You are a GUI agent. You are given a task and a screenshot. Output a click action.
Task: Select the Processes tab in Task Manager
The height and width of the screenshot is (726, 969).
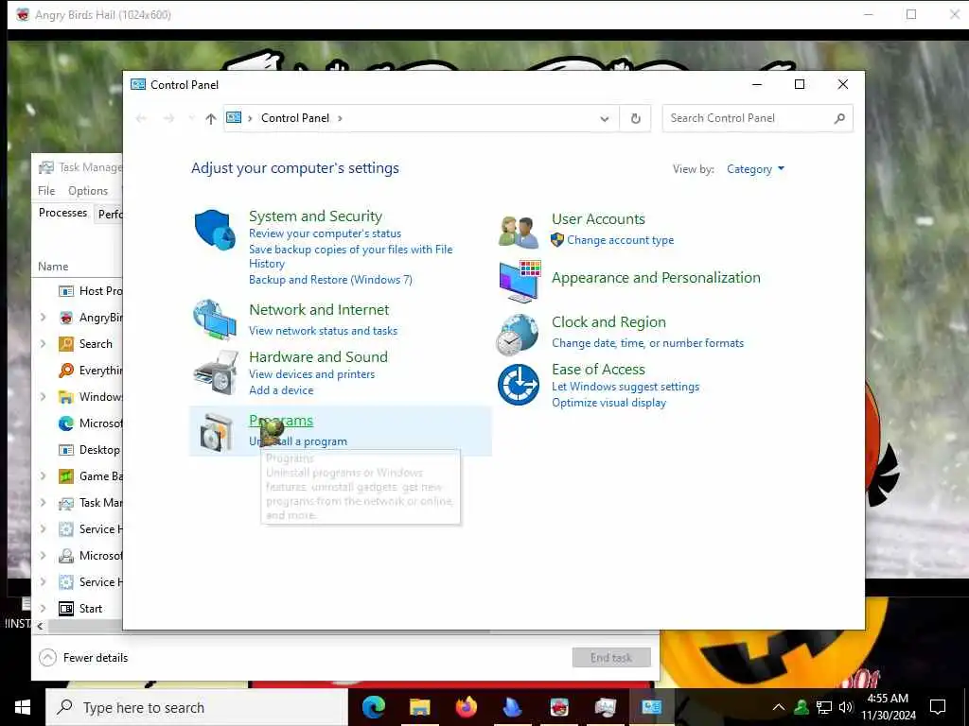point(62,213)
